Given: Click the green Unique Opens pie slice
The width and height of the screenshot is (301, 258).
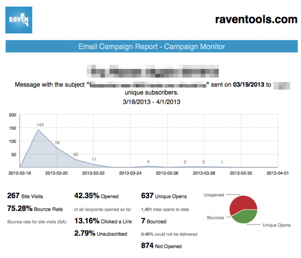Looking at the screenshot, I should [x=246, y=217].
